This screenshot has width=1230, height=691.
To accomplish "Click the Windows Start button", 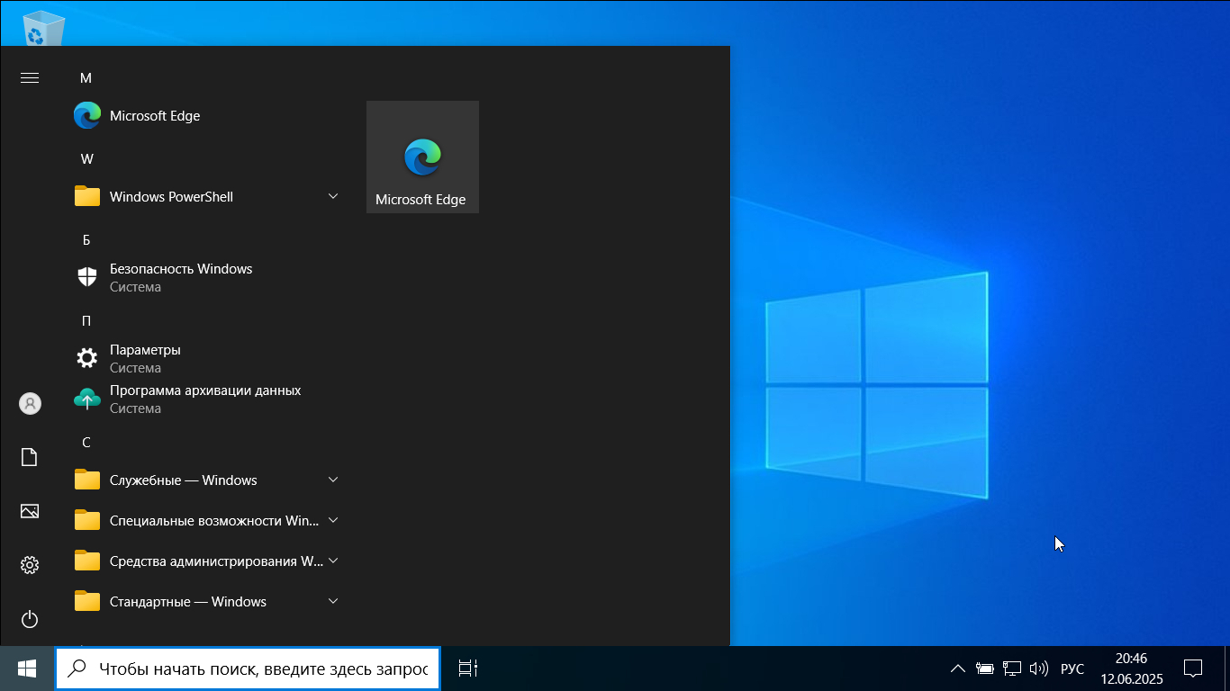I will tap(27, 669).
